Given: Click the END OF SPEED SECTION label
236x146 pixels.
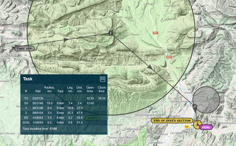Looking at the screenshot, I should 171,121.
